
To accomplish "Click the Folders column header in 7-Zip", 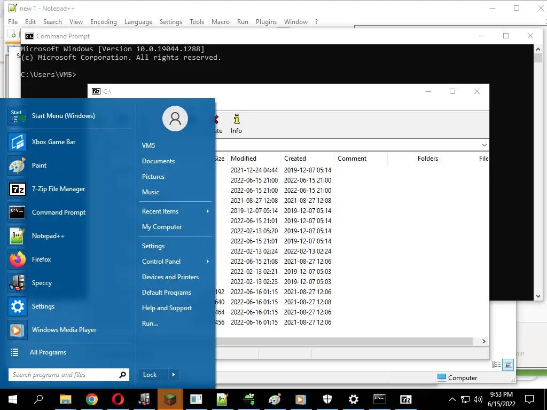I will (414, 159).
